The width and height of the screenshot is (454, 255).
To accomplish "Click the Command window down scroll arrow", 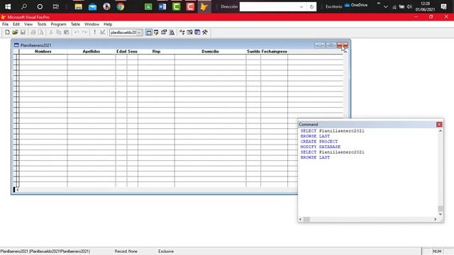I will (x=441, y=214).
